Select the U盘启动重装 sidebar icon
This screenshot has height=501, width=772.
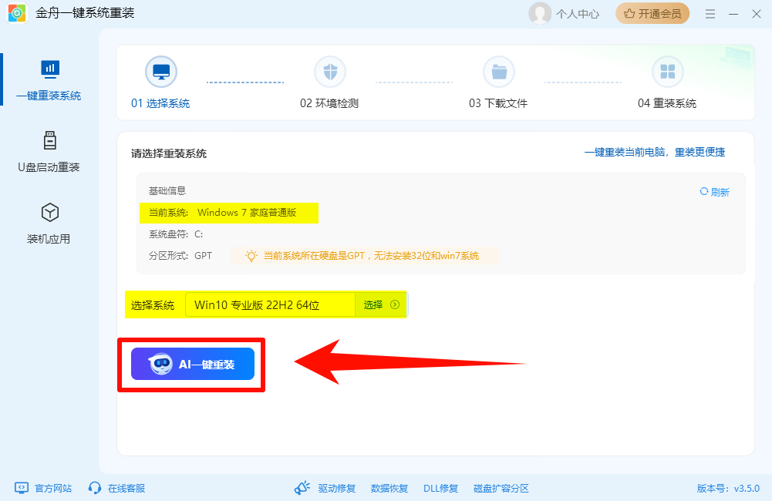pos(49,150)
